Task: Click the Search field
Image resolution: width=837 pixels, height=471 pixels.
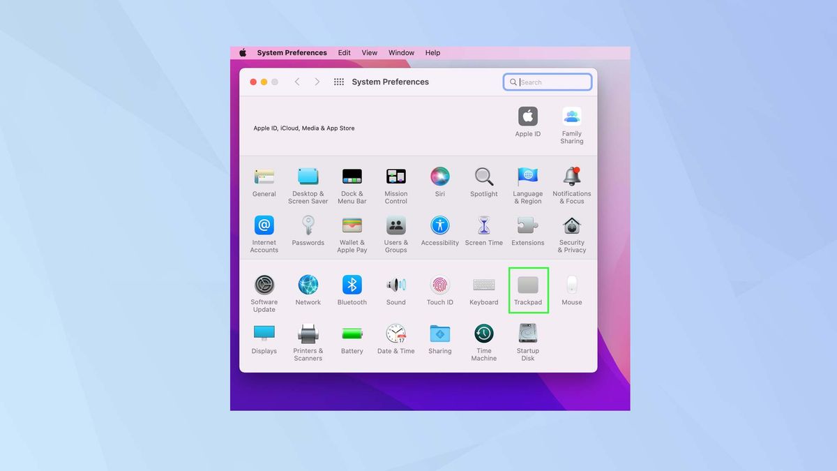Action: pos(548,82)
